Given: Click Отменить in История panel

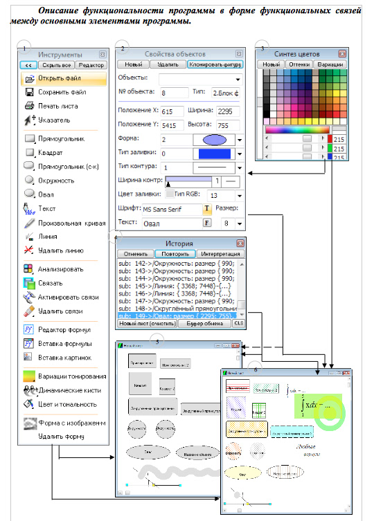Looking at the screenshot, I should [x=136, y=253].
